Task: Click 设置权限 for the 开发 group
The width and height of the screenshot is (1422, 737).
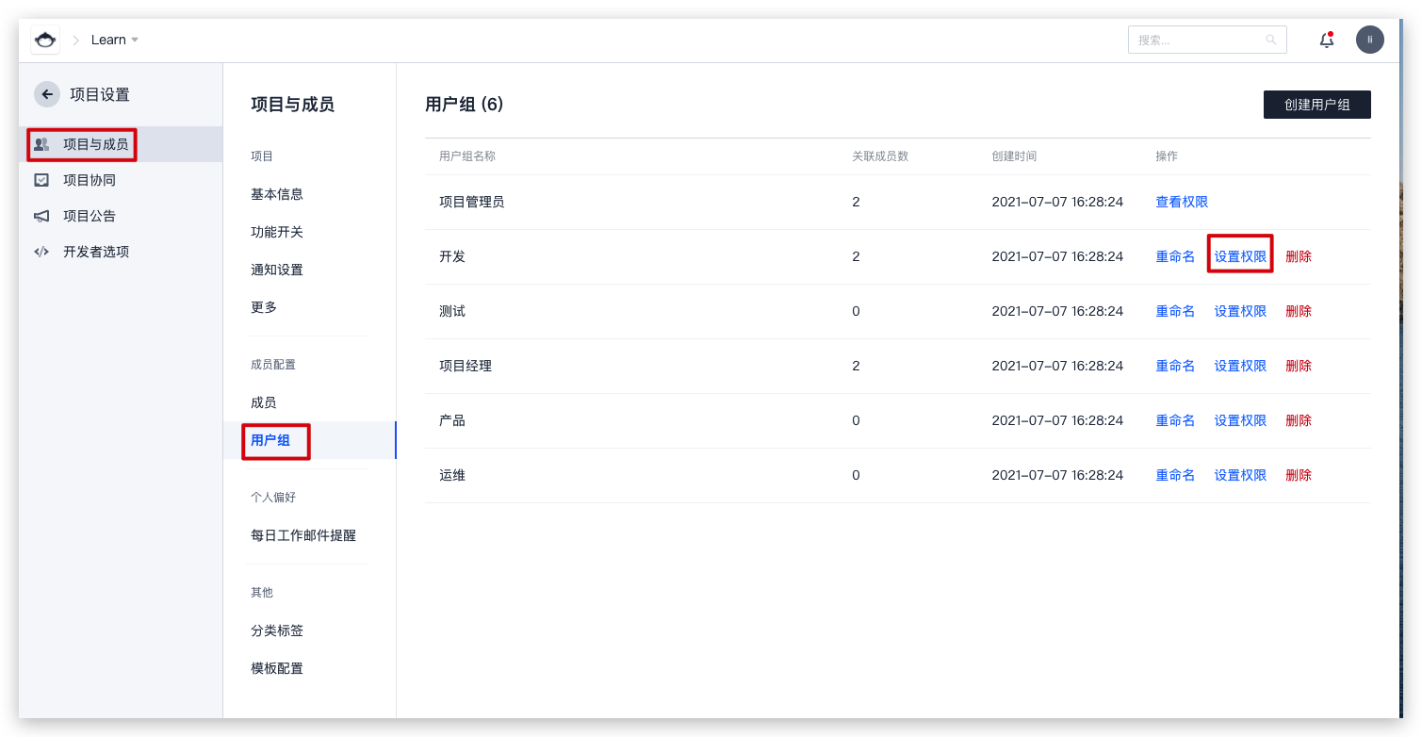Action: (1240, 256)
